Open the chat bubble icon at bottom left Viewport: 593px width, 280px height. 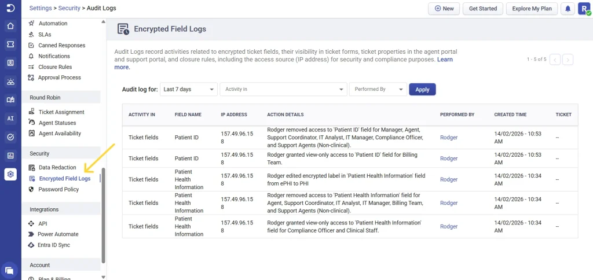click(9, 270)
